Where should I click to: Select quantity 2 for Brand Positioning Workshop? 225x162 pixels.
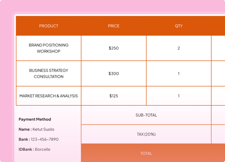point(179,48)
